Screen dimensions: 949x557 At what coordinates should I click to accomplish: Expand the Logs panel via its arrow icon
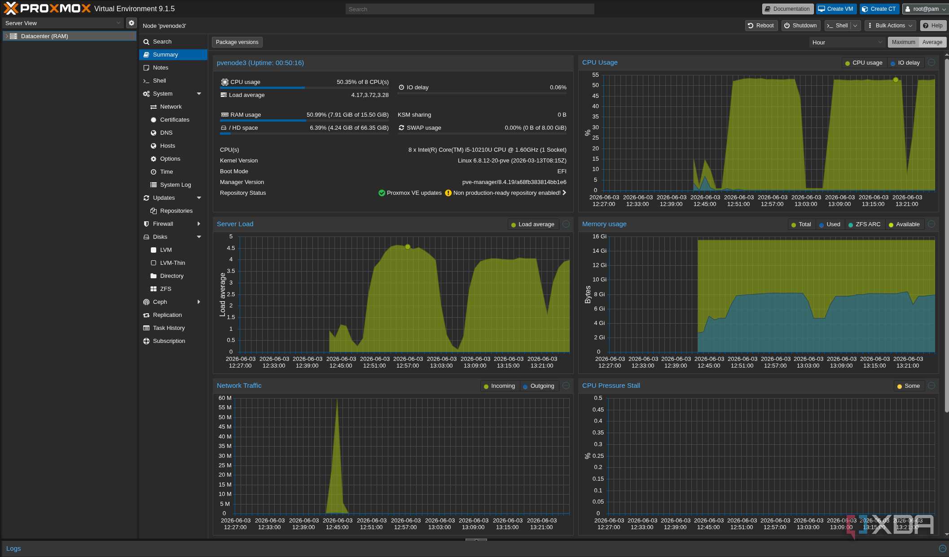point(942,548)
